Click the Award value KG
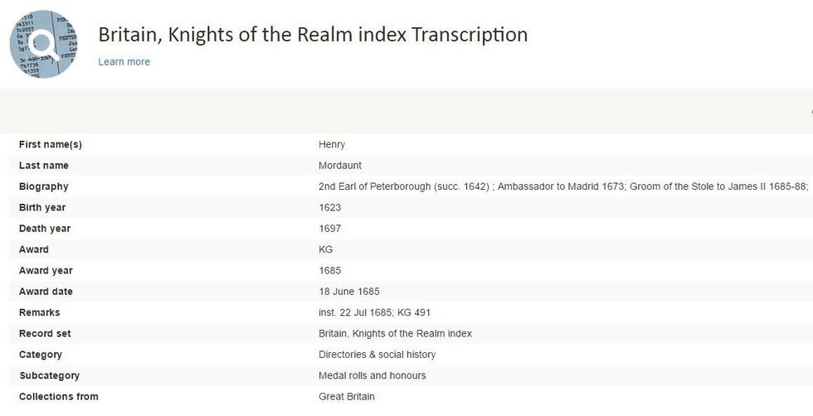 pyautogui.click(x=325, y=249)
